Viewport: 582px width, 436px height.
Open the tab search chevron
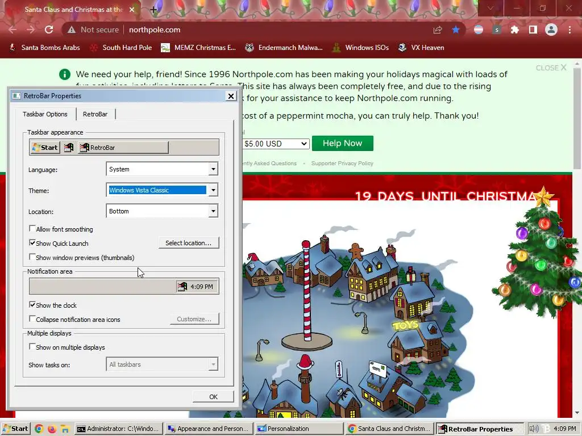pos(490,8)
